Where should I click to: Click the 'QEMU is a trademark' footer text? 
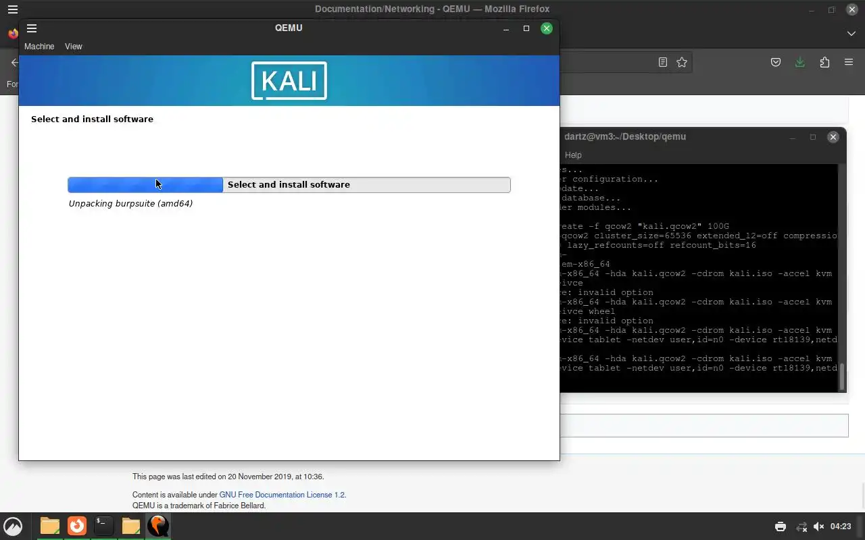tap(199, 506)
